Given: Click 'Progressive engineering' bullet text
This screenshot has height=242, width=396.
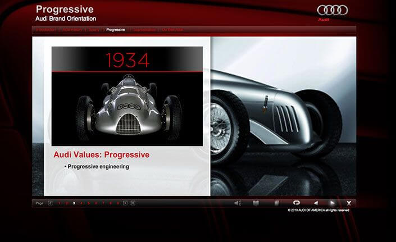Looking at the screenshot, I should tap(98, 167).
